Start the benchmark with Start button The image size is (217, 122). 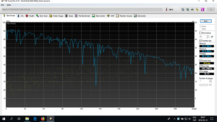pyautogui.click(x=206, y=21)
